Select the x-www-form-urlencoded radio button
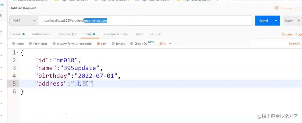Viewport: 302px width, 123px height. tap(54, 44)
